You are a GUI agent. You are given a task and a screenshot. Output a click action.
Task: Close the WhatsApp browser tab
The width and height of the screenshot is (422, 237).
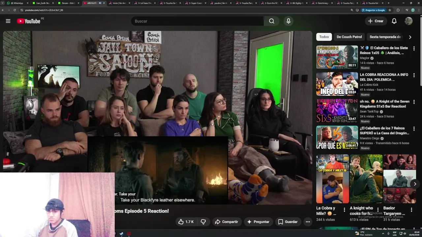[27, 3]
